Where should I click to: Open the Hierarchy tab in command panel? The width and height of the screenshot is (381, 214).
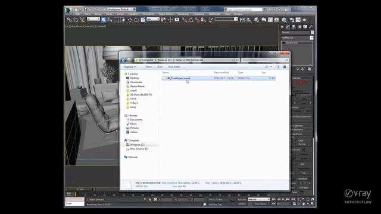(293, 27)
